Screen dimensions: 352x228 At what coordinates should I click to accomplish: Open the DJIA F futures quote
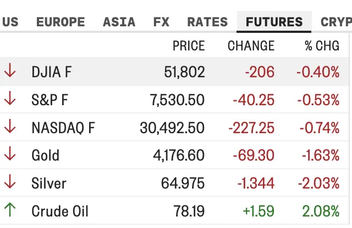(x=52, y=72)
